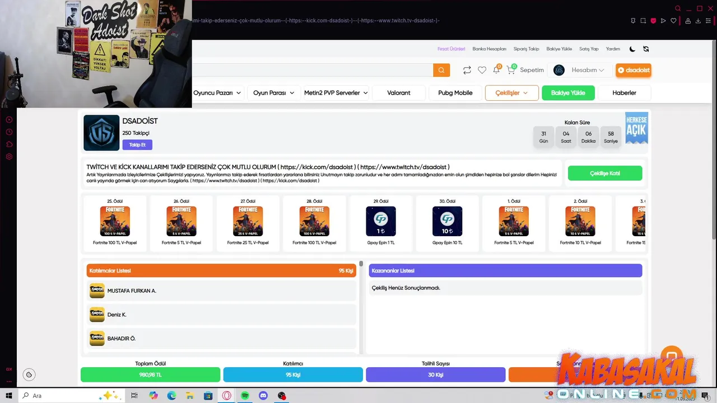Open browser downloads icon
The image size is (717, 403).
tap(699, 21)
